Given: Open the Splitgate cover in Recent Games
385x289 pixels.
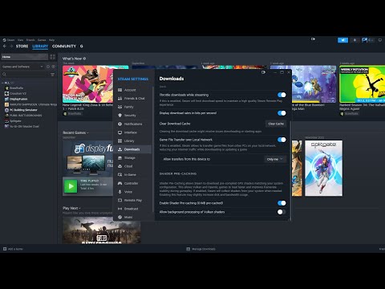Looking at the screenshot, I should tap(323, 168).
